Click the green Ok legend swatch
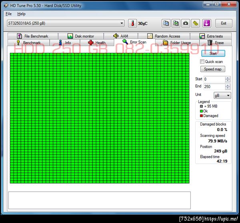Viewport: 240px width, 223px height. tap(202, 111)
